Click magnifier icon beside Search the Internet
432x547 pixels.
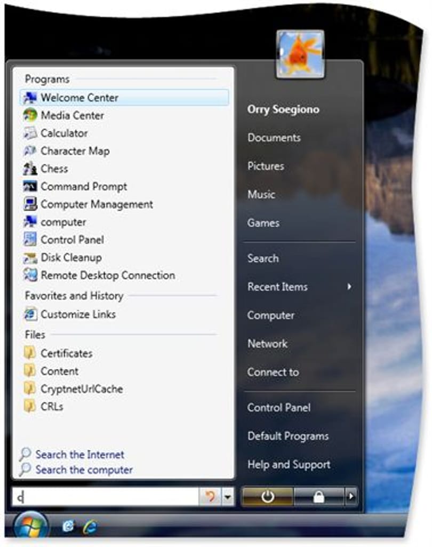pos(25,454)
